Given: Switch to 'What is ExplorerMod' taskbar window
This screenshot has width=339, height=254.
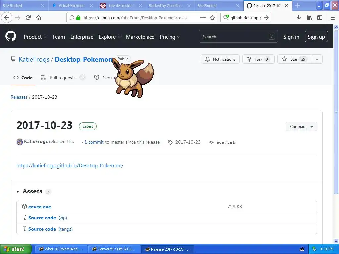Looking at the screenshot, I should pos(61,249).
